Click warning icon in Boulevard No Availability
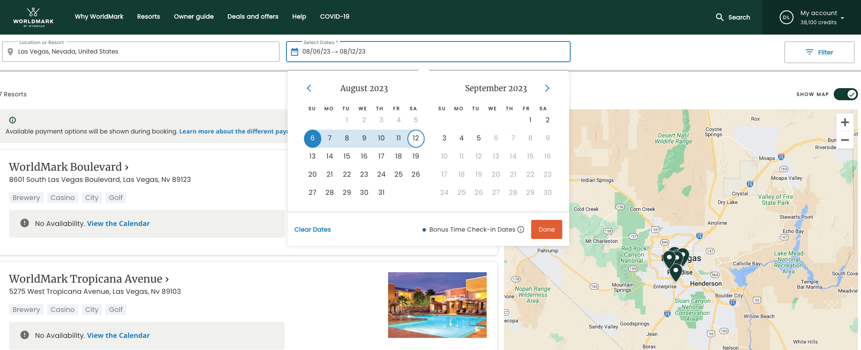The image size is (861, 350). point(25,223)
